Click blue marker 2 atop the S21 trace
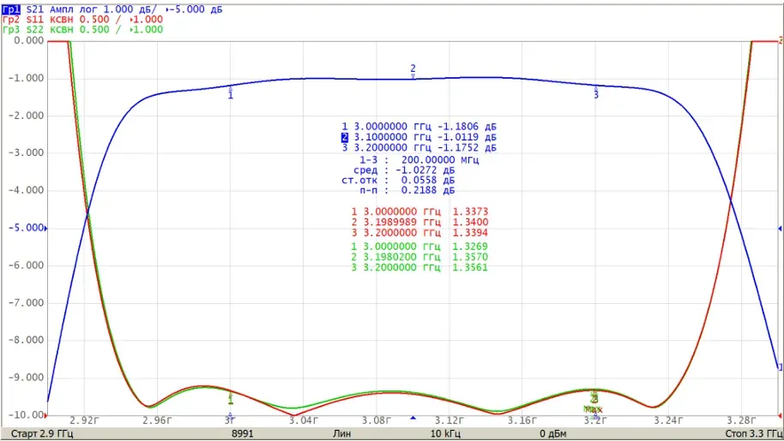 413,71
